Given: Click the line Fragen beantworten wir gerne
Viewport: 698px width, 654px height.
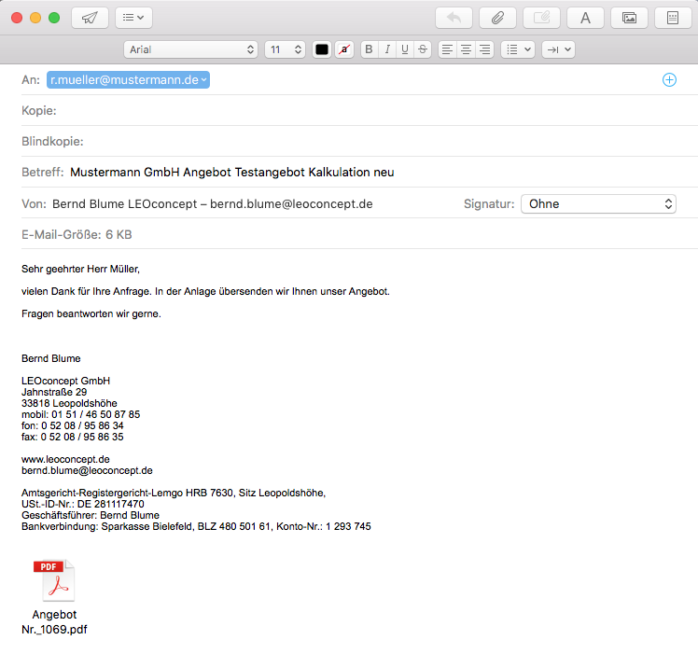Looking at the screenshot, I should pyautogui.click(x=91, y=313).
